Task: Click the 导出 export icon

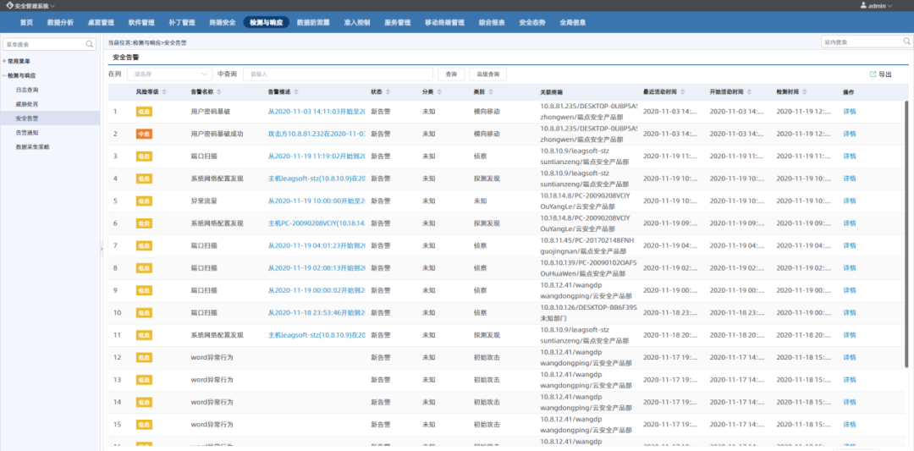Action: (873, 74)
